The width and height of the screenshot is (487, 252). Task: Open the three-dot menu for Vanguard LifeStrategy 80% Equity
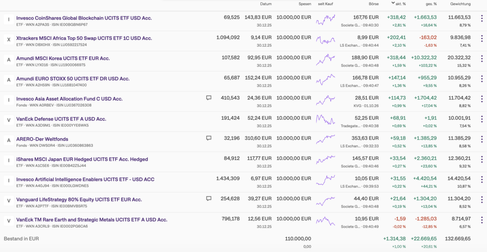tap(482, 200)
